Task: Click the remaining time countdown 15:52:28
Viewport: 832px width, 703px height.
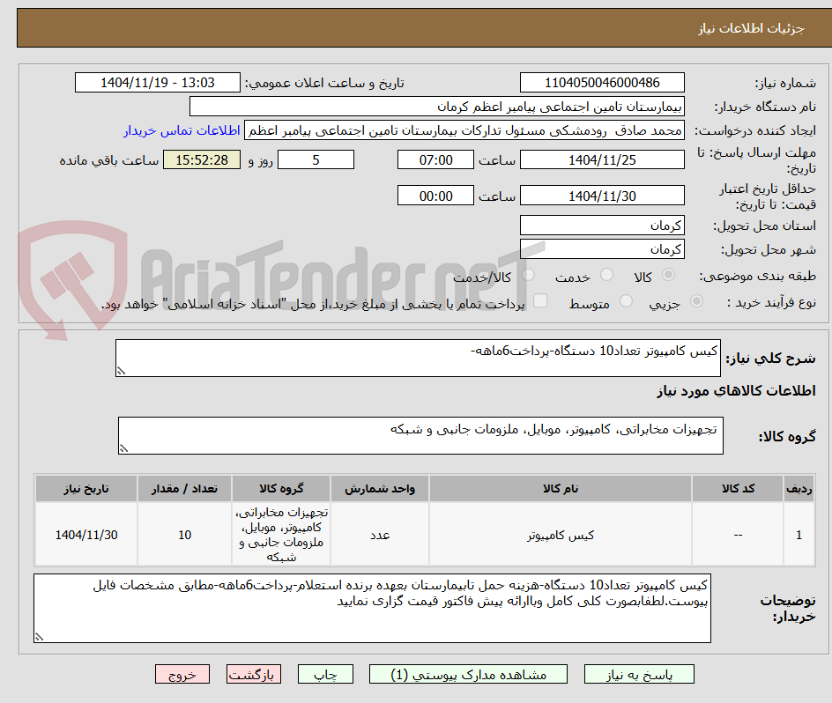Action: pos(202,159)
